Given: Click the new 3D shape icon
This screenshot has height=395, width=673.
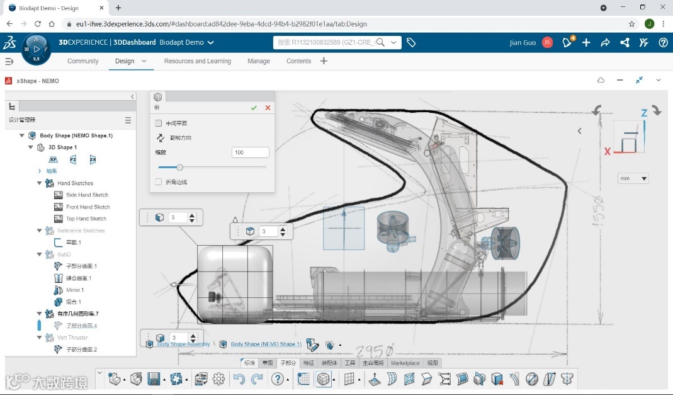Looking at the screenshot, I should tap(114, 379).
